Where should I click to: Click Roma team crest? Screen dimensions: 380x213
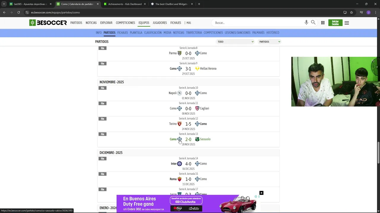pyautogui.click(x=179, y=179)
